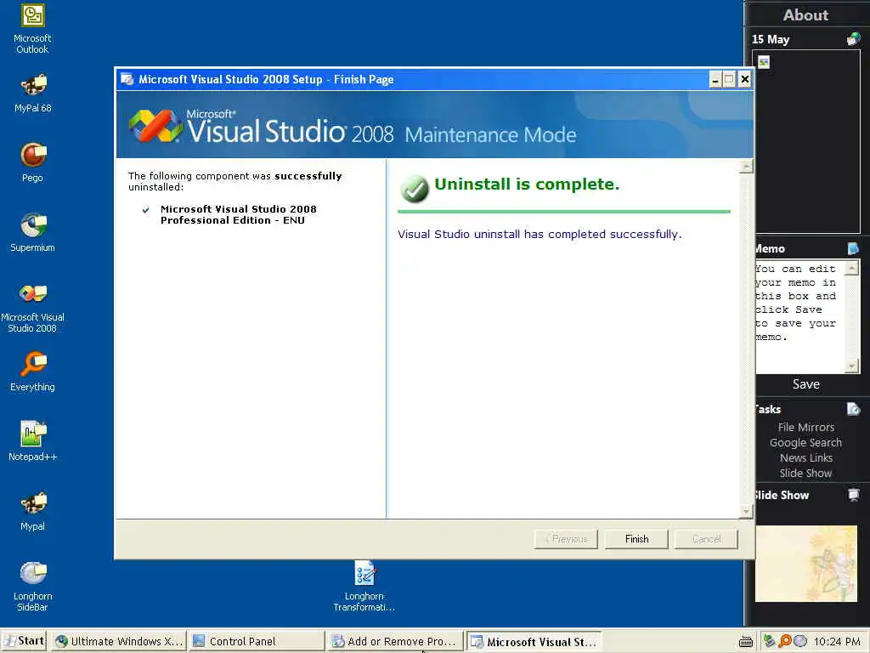Open the Start menu

coord(24,641)
